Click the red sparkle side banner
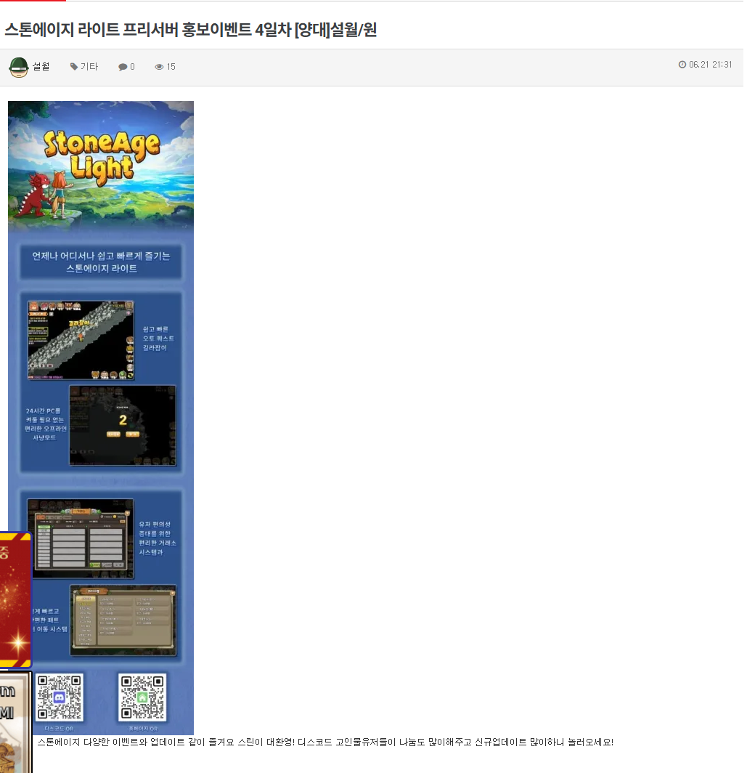Viewport: 755px width, 773px height. point(16,600)
